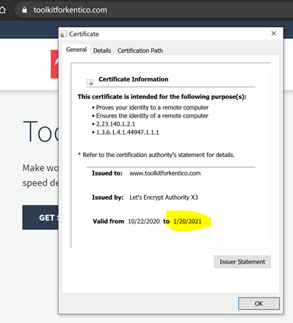The image size is (293, 323).
Task: Click the large 'Too' heading on background page
Action: tap(40, 131)
